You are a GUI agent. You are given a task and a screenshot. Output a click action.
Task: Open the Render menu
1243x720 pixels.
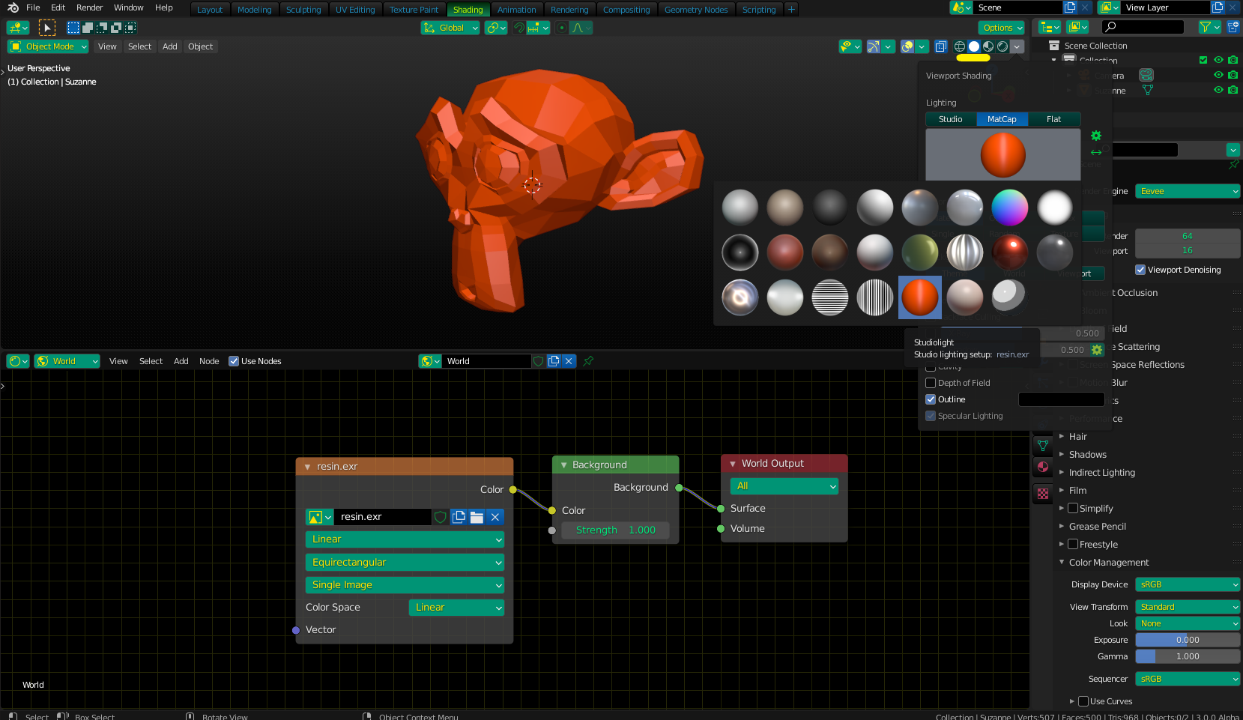[90, 7]
